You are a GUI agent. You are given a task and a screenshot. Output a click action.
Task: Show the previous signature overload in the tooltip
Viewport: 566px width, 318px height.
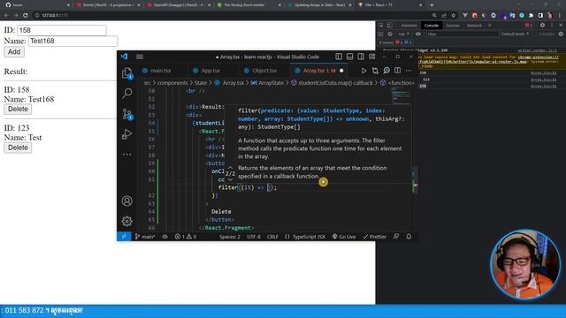tap(230, 168)
